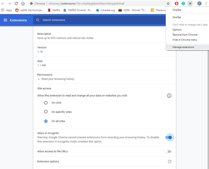Open the Thesaurus bookmark
This screenshot has width=209, height=169.
click(158, 10)
